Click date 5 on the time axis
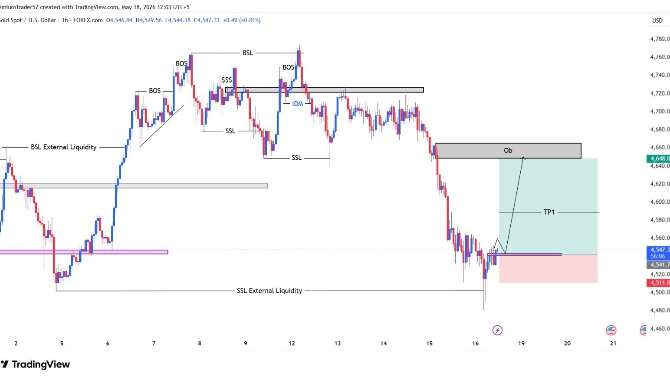Screen dimensions: 670x377 tap(62, 343)
